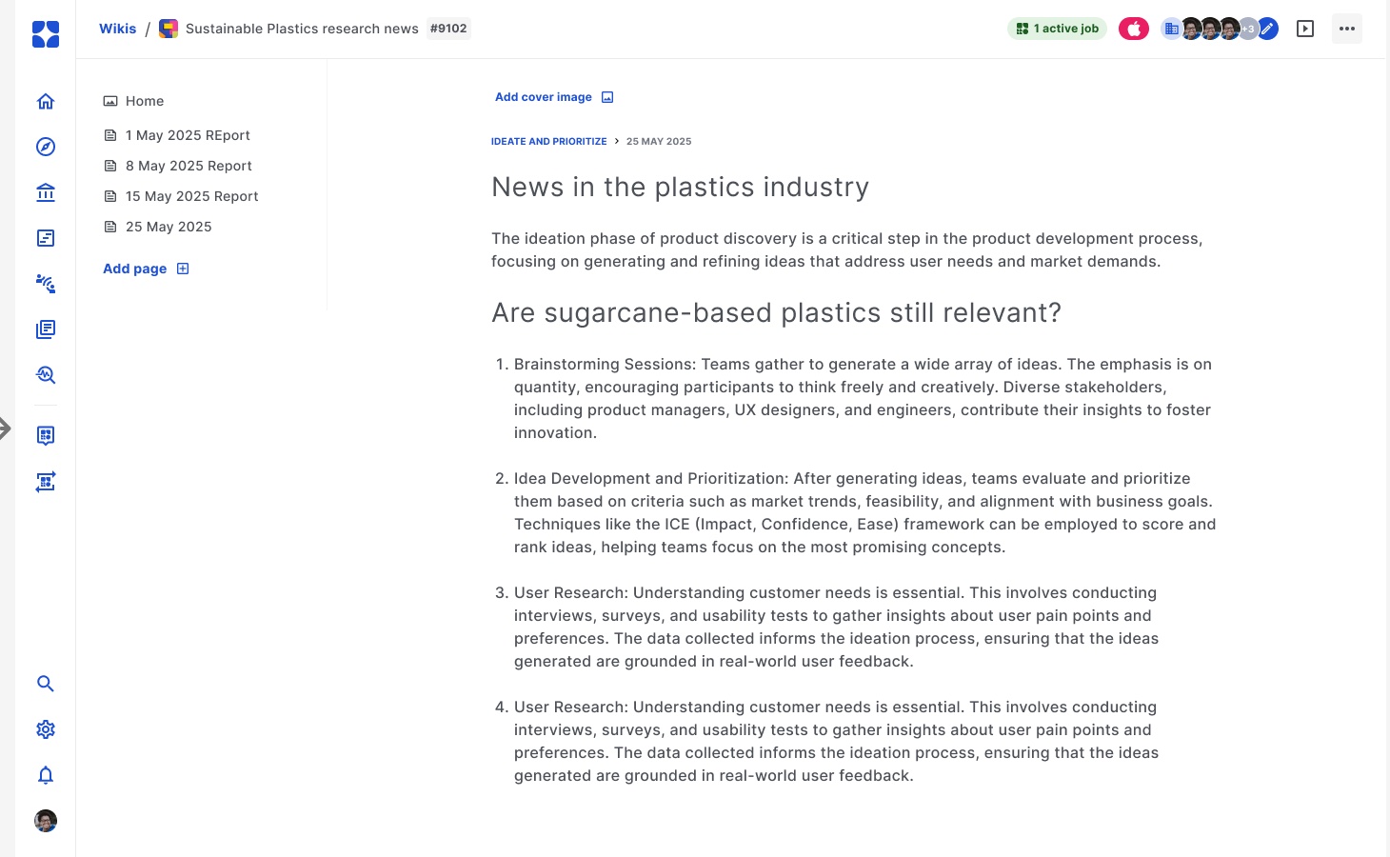Click the Sustainable Plastics research news title
The height and width of the screenshot is (857, 1390).
coord(302,29)
